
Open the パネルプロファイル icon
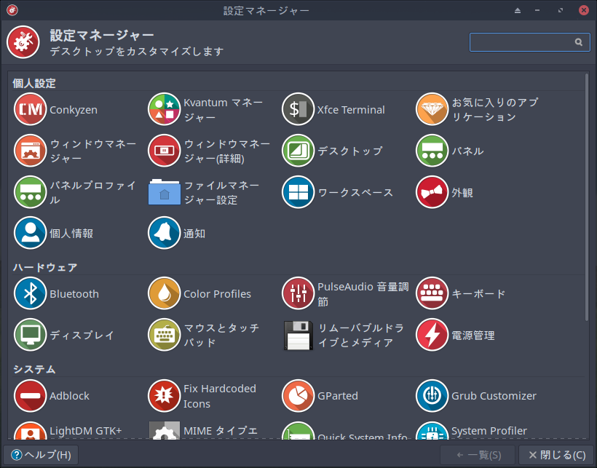click(x=30, y=192)
